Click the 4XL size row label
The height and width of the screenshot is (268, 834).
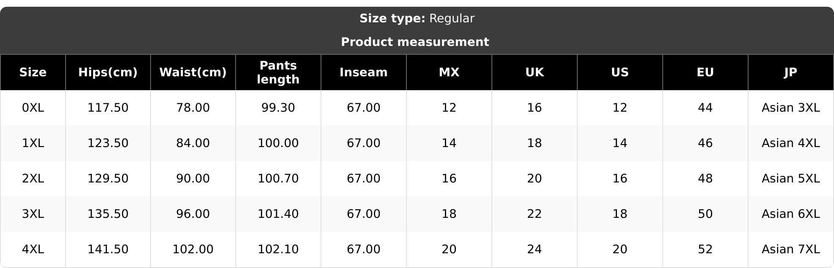pyautogui.click(x=33, y=249)
